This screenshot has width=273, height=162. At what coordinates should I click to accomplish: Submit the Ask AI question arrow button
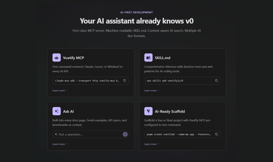click(x=125, y=134)
